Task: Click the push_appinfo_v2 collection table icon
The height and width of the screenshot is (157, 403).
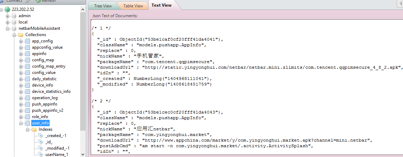Action: [27, 110]
